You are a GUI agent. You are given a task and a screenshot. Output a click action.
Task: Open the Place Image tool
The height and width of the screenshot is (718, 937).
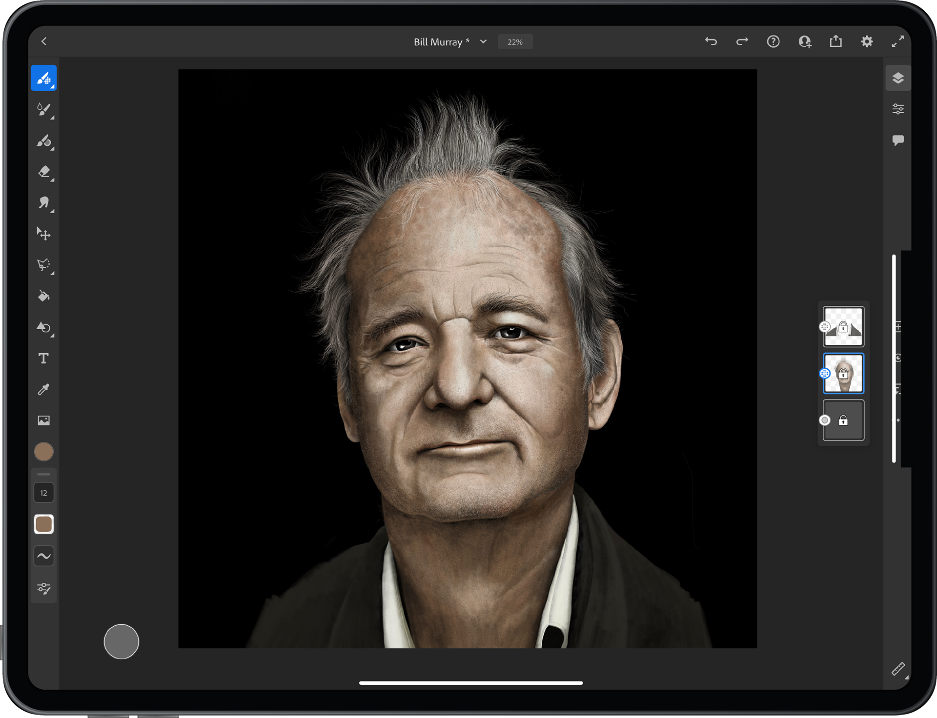pos(43,420)
